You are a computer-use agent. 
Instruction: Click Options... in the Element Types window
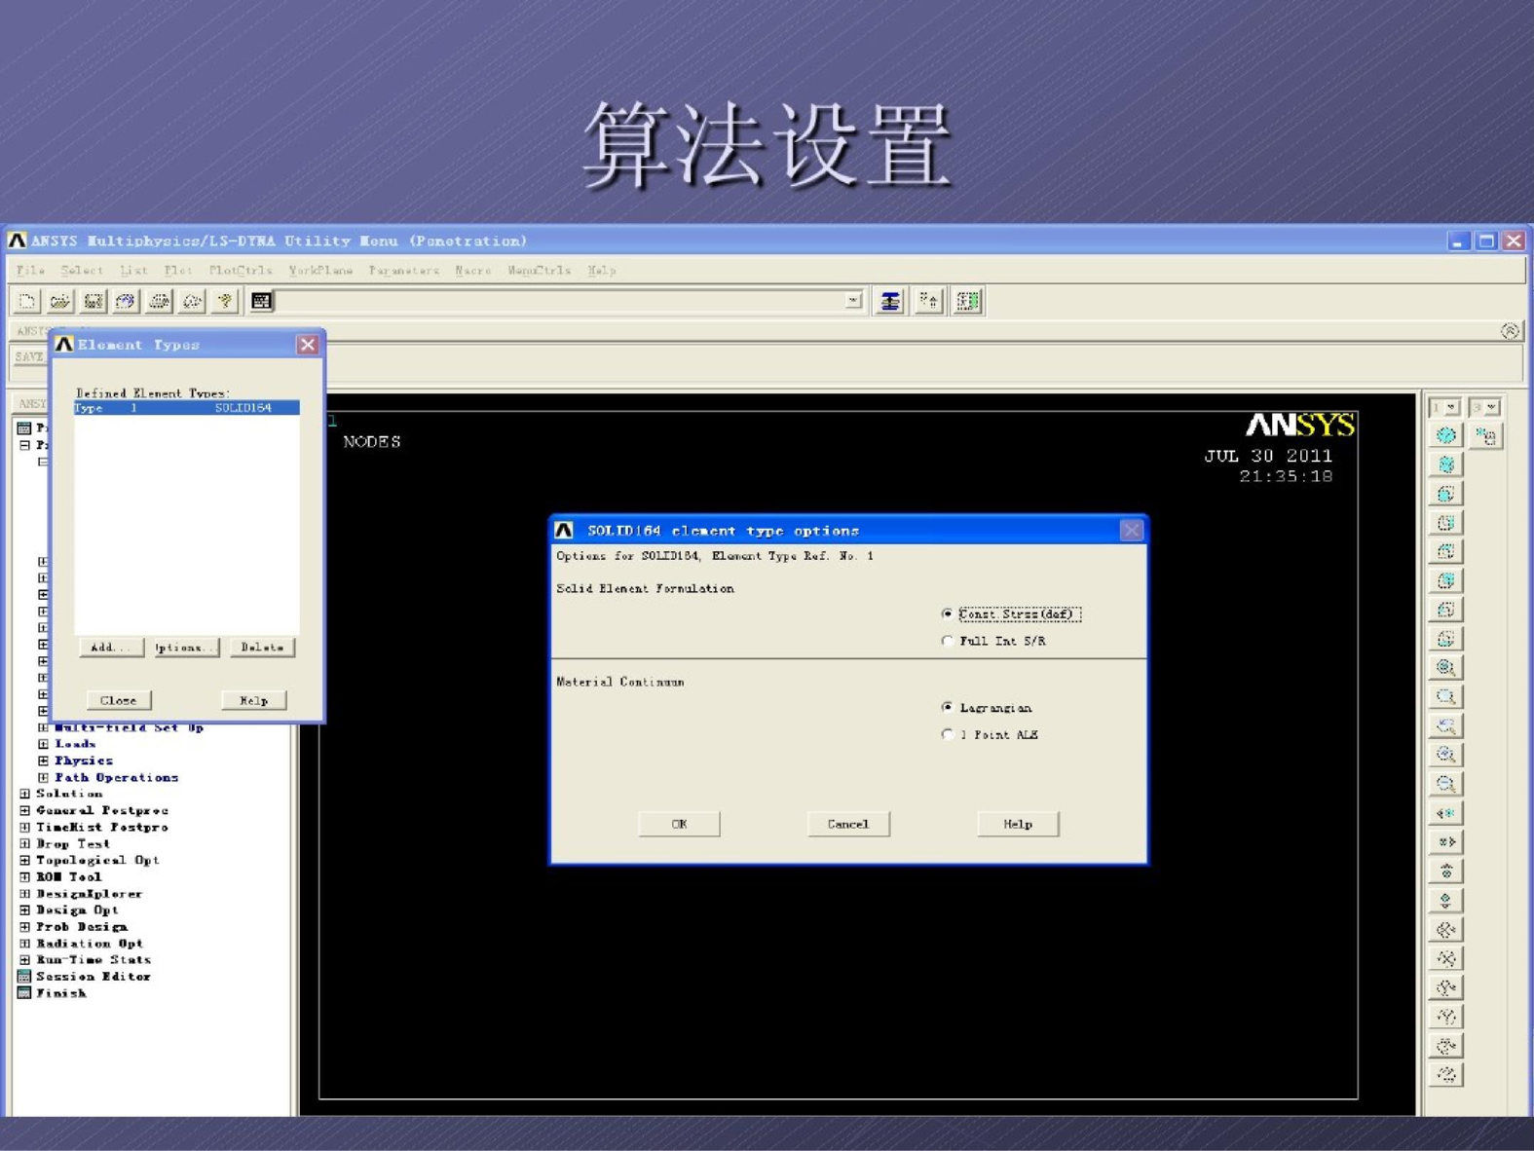click(186, 648)
